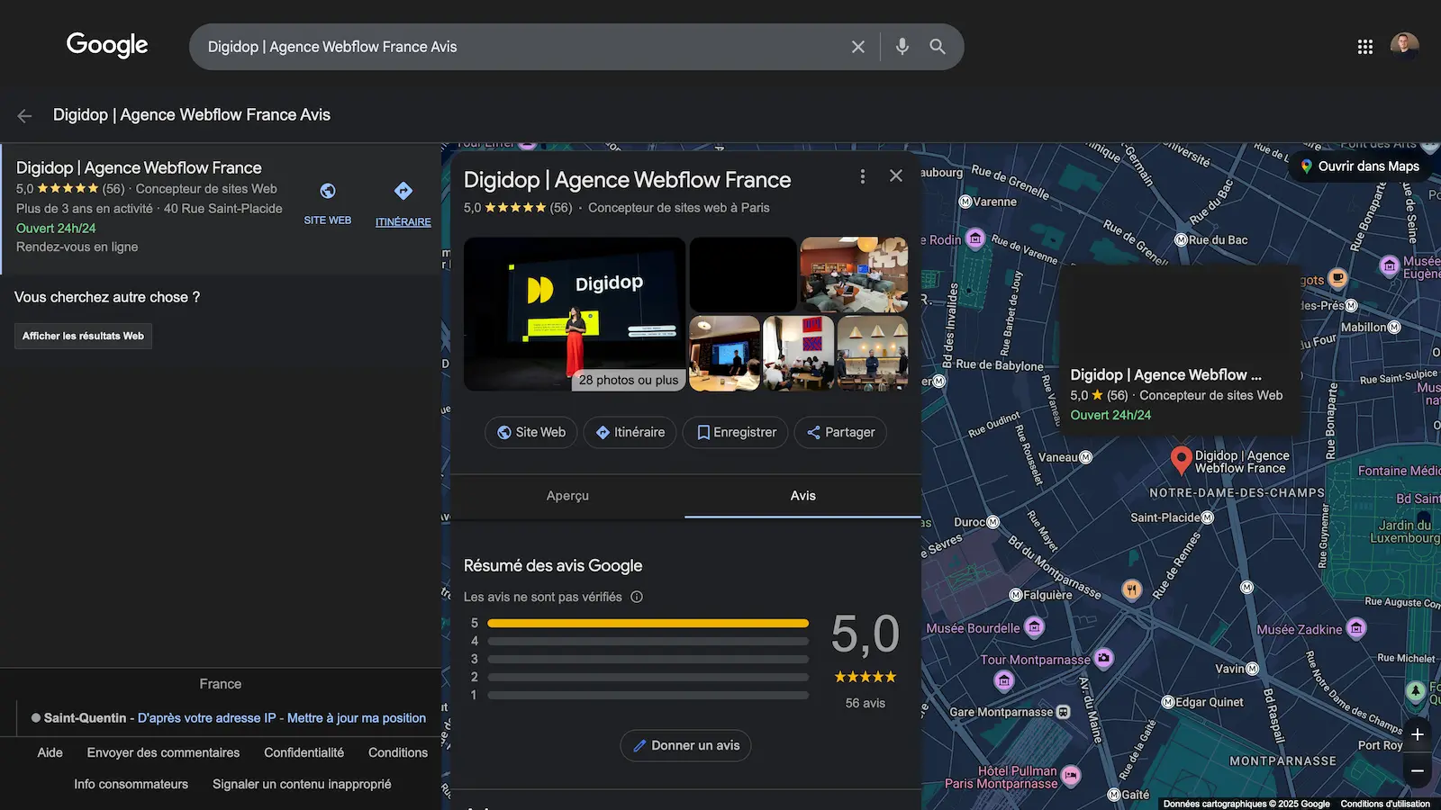Click D'après votre adresse IP link
Viewport: 1441px width, 810px height.
click(207, 718)
